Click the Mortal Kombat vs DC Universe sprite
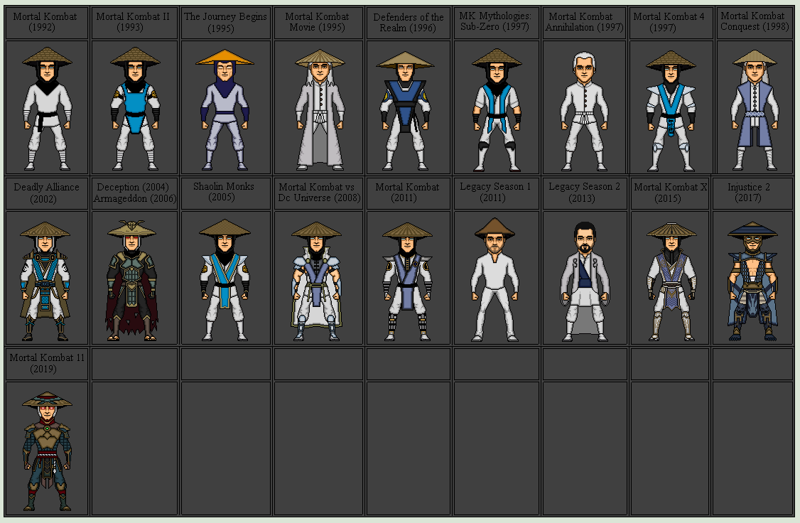800x523 pixels. click(x=316, y=281)
